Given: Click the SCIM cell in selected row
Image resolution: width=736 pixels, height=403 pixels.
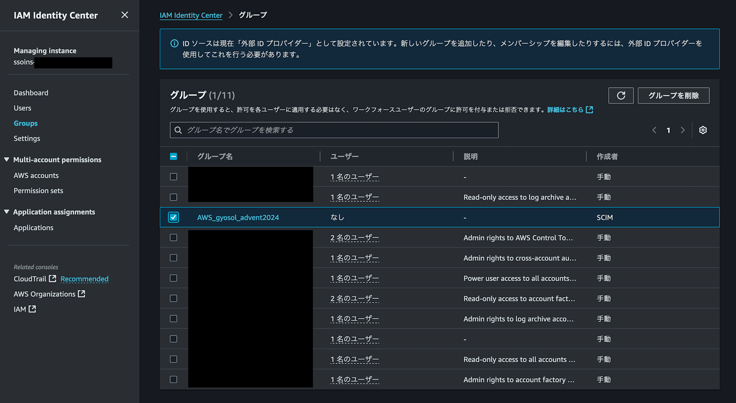Looking at the screenshot, I should tap(605, 217).
